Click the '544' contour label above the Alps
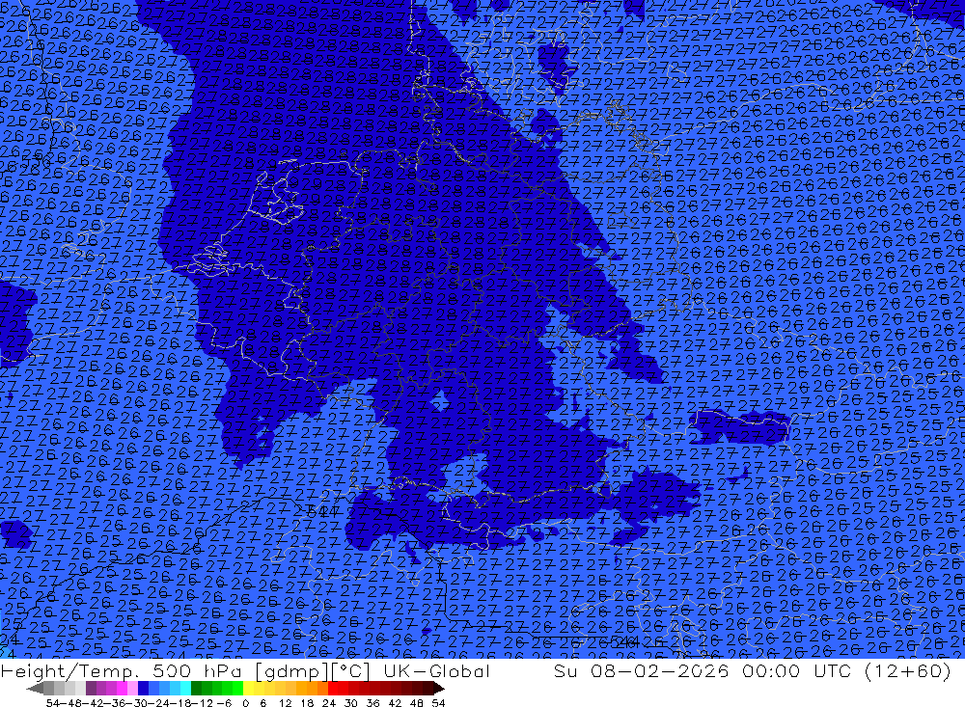The height and width of the screenshot is (707, 965). (x=323, y=510)
